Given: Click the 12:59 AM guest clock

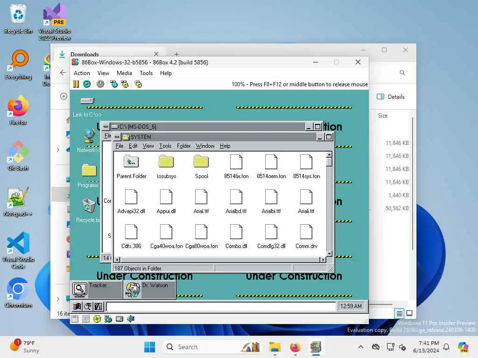Looking at the screenshot, I should 351,306.
